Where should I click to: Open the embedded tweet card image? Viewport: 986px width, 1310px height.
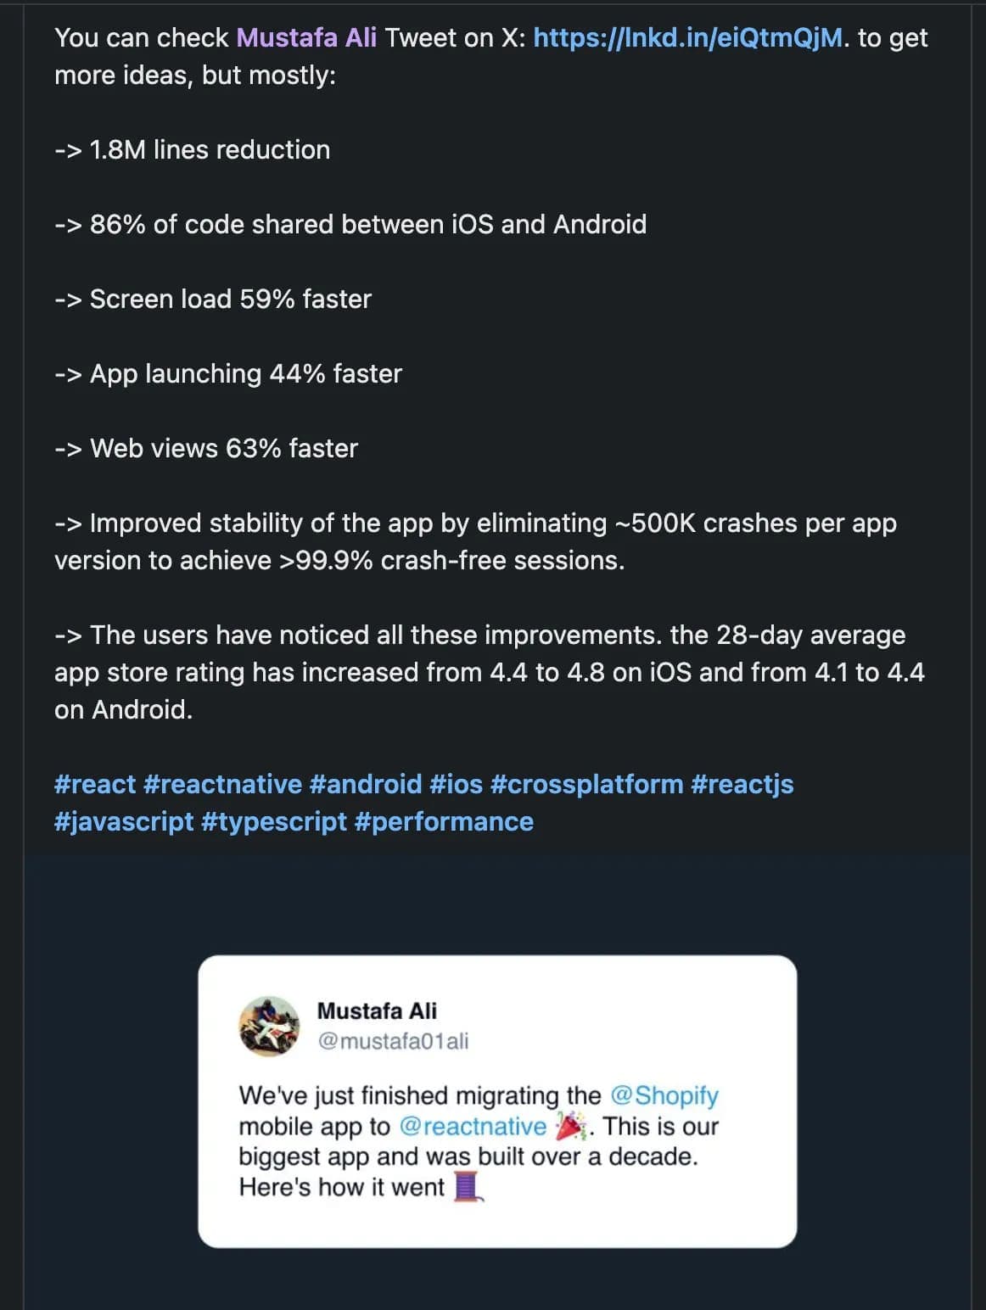point(497,1101)
